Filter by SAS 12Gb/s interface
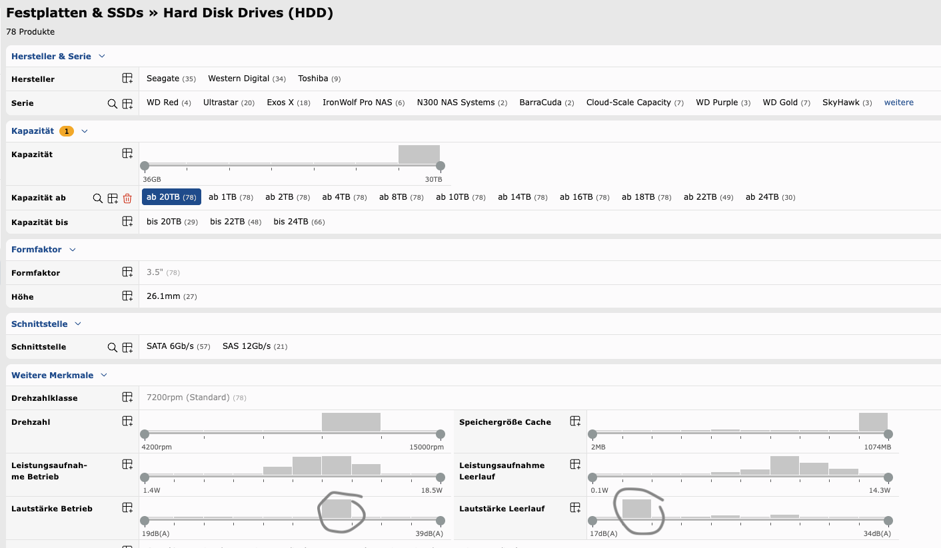Viewport: 941px width, 548px height. (255, 346)
